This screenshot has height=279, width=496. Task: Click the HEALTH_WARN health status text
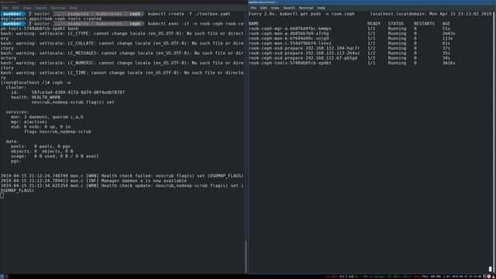(x=46, y=98)
